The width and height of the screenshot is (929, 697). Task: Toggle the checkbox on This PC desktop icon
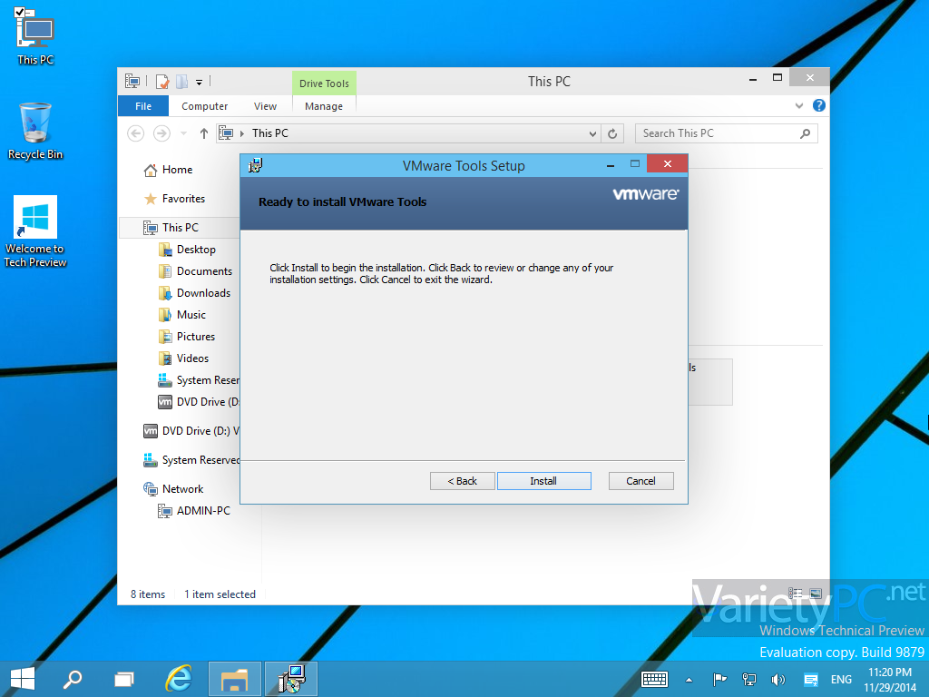pos(19,11)
